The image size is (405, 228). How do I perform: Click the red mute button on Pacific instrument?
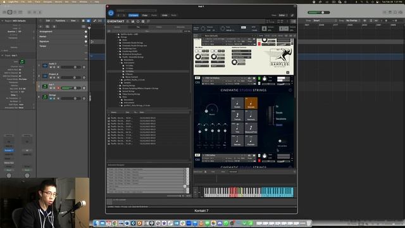pyautogui.click(x=259, y=44)
